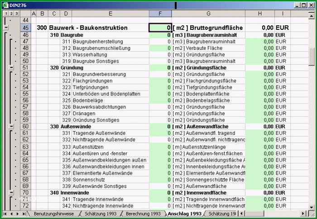
Task: Select 'Flachgründungen' cell
Action: (x=110, y=81)
